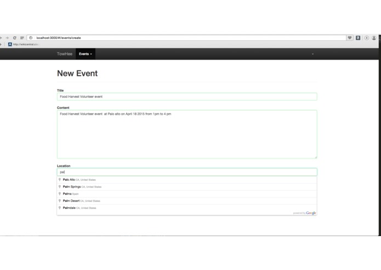The height and width of the screenshot is (270, 381).
Task: Go forward with the browser forward arrow
Action: [7, 38]
